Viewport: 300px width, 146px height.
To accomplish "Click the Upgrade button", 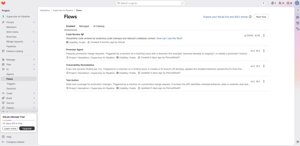I will [27, 128].
